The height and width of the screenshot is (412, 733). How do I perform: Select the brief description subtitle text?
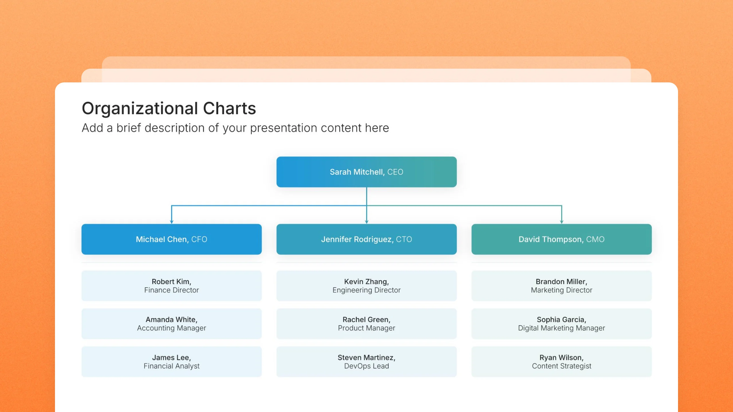click(235, 128)
